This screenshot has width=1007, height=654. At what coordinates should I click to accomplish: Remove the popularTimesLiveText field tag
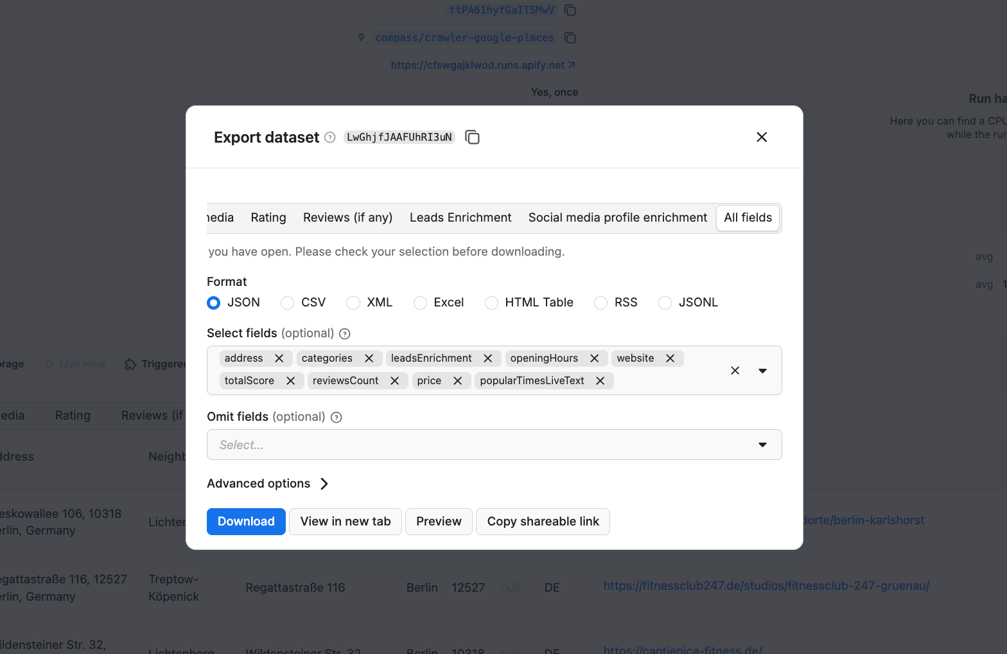[600, 381]
